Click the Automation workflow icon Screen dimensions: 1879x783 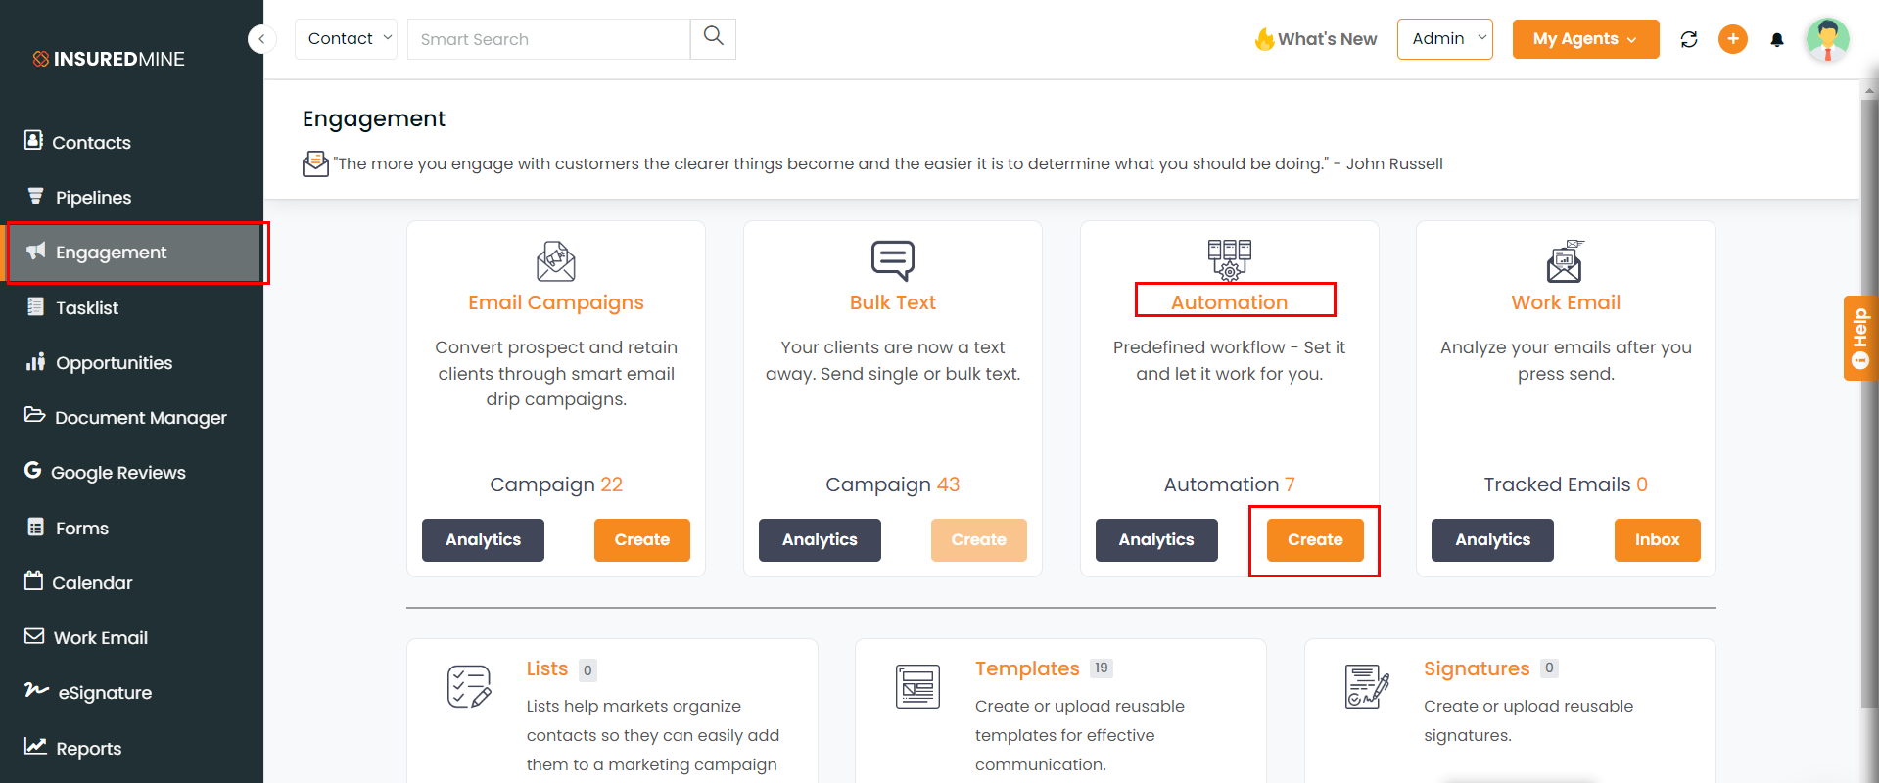[x=1230, y=260]
